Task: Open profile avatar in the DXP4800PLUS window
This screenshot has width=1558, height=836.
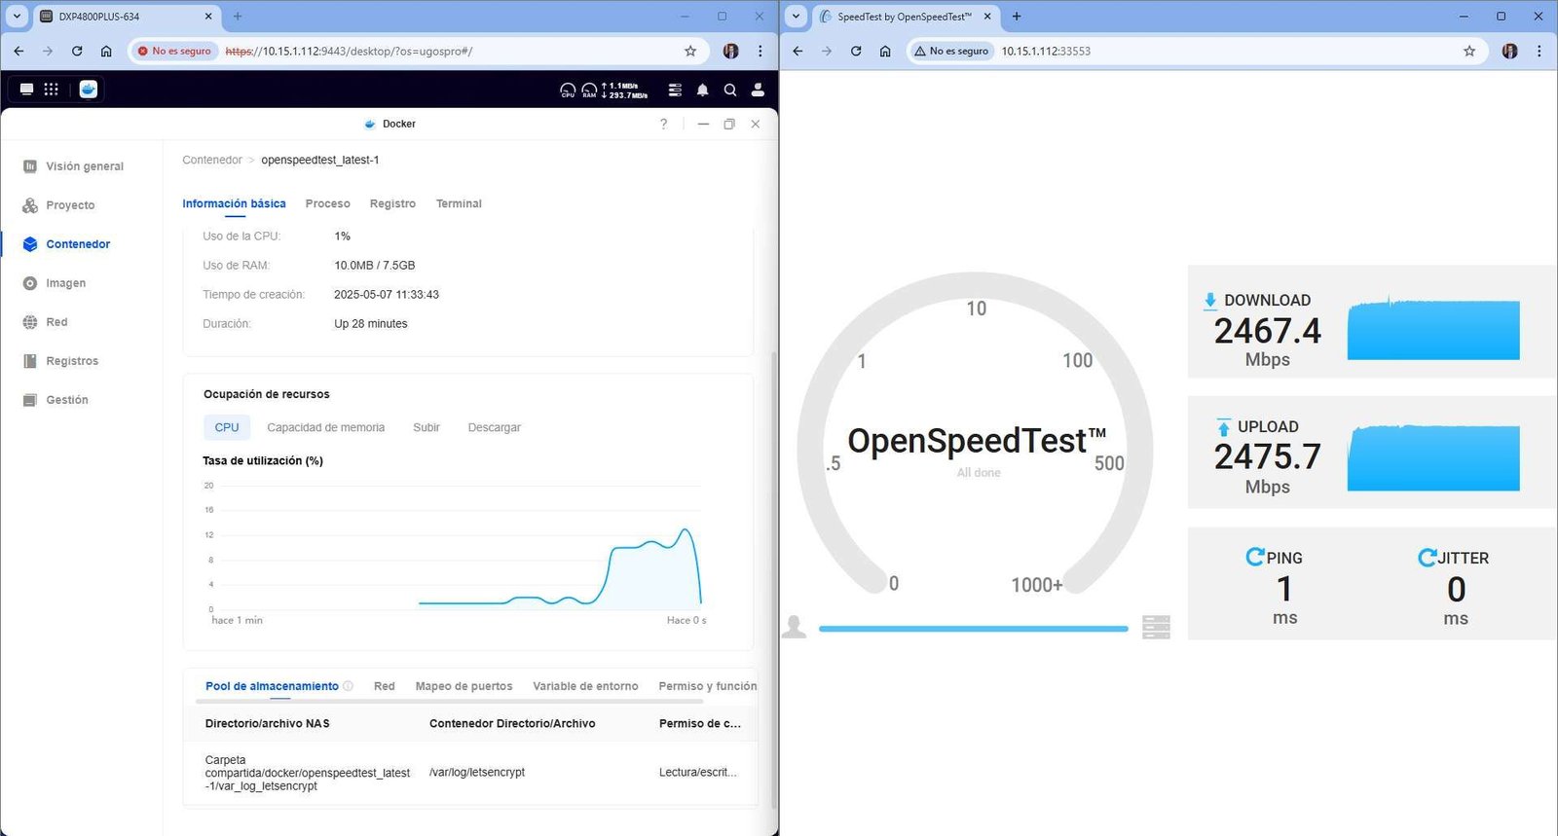Action: point(730,52)
